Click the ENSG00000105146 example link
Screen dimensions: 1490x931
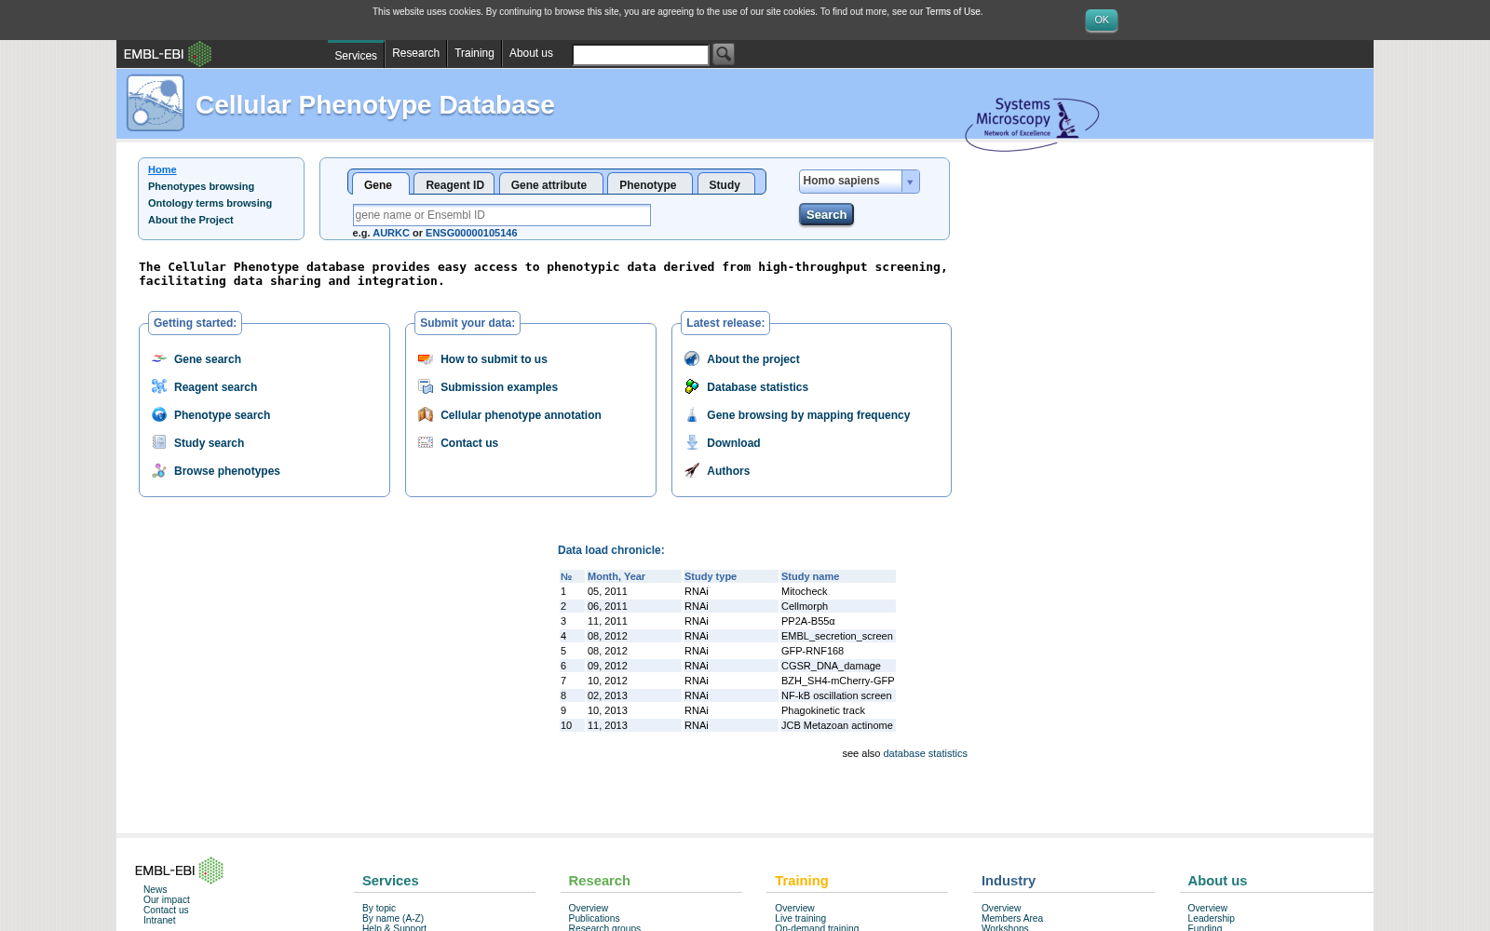pyautogui.click(x=471, y=233)
